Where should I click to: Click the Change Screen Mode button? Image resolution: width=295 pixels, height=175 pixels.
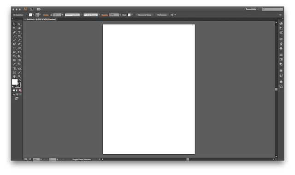point(17,98)
